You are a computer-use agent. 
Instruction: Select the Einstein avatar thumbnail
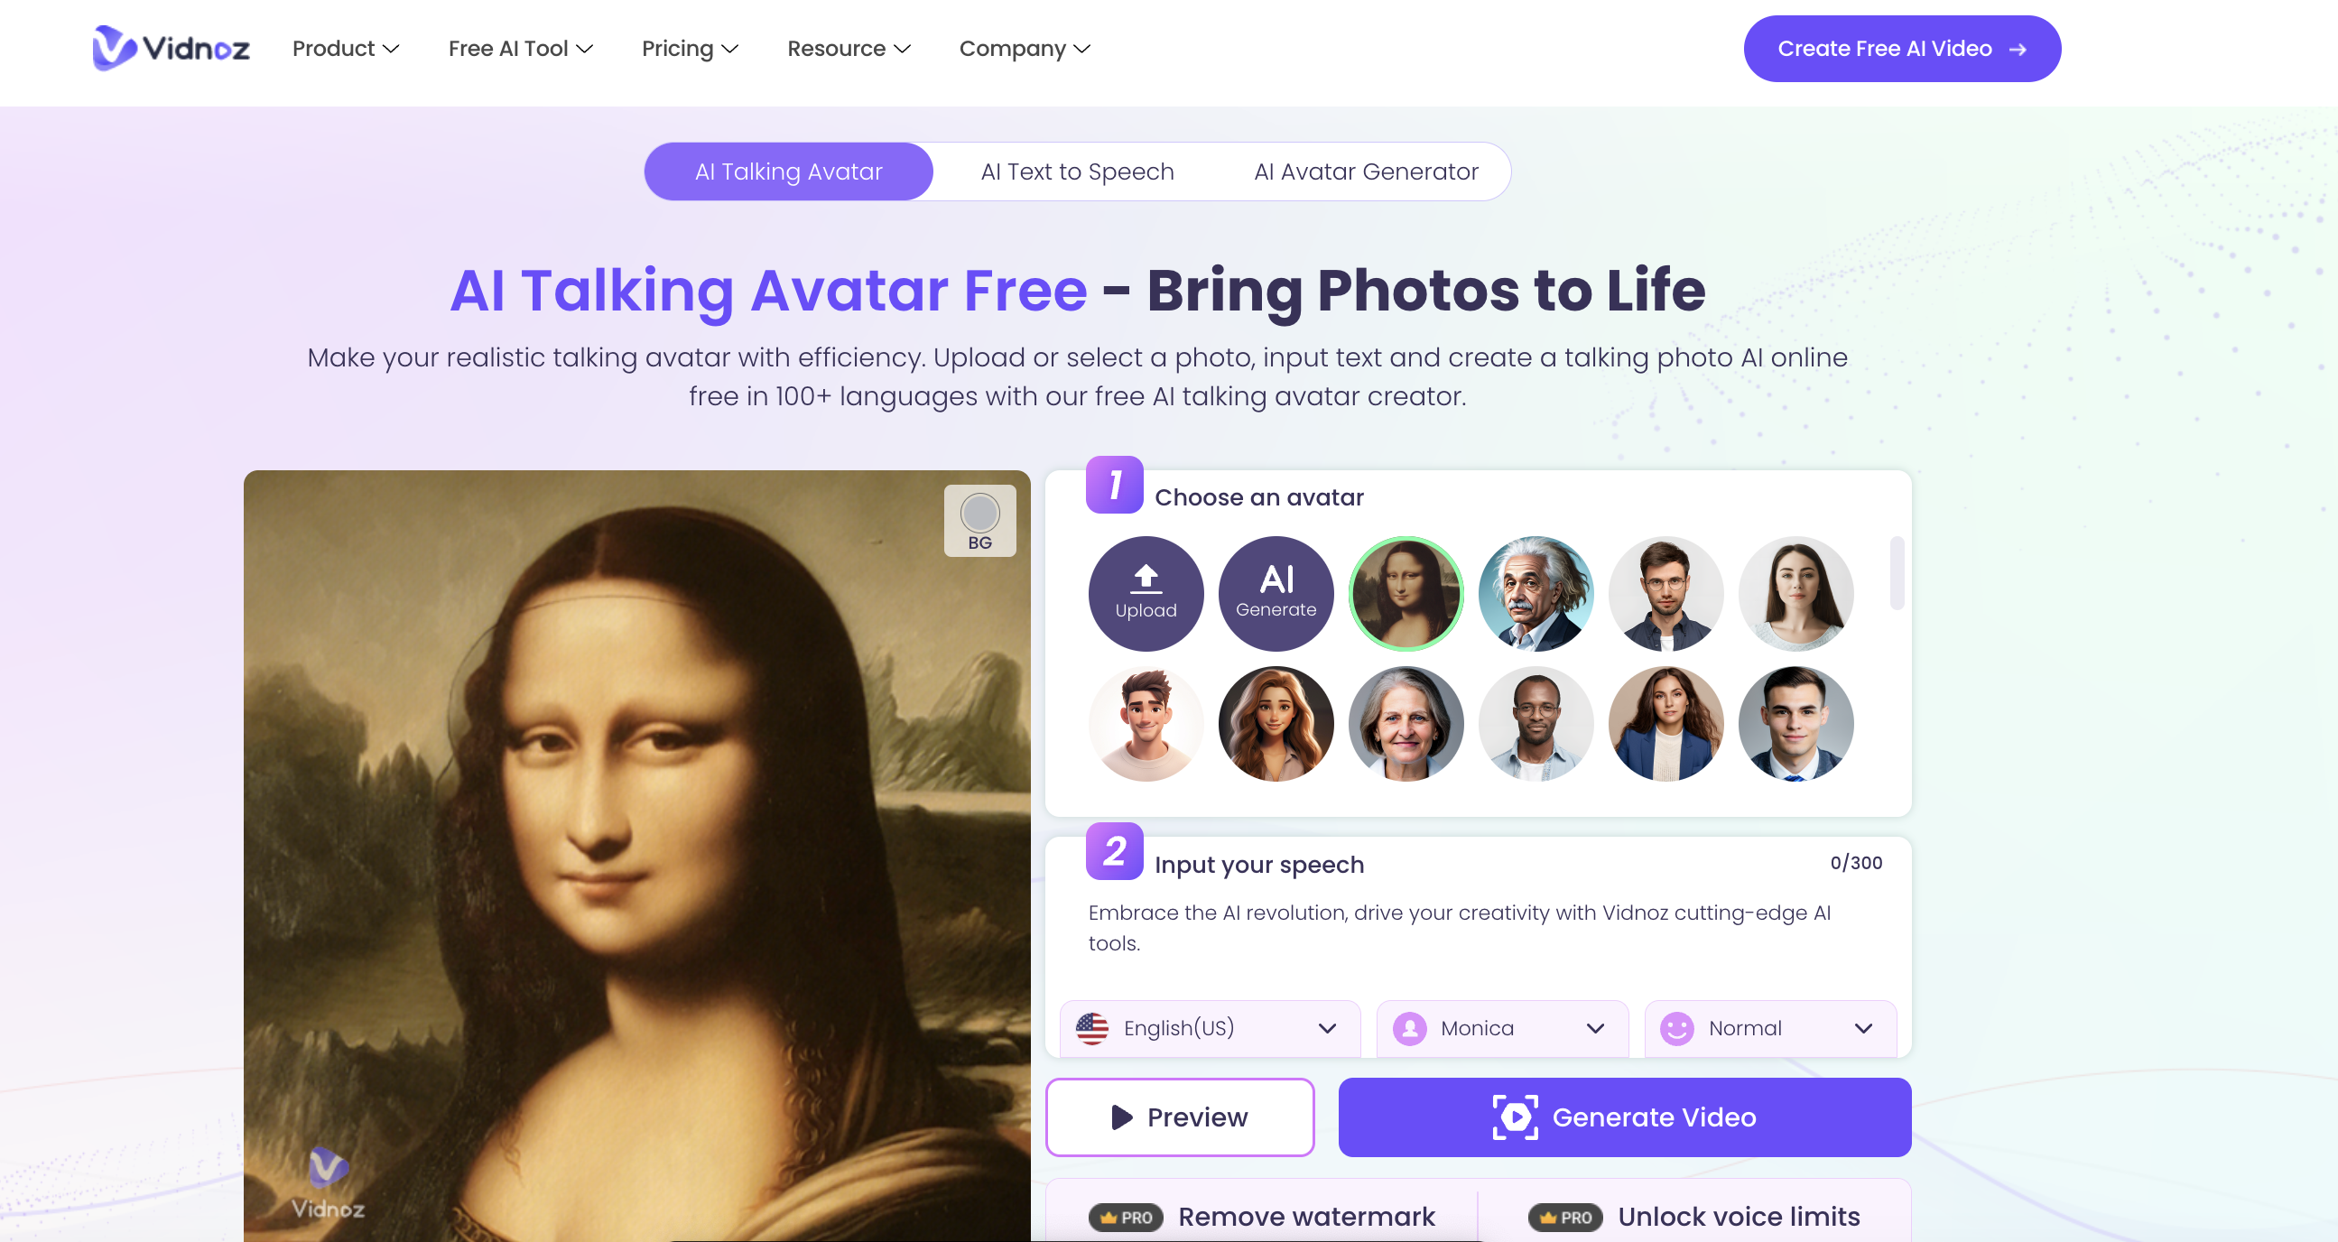1535,592
